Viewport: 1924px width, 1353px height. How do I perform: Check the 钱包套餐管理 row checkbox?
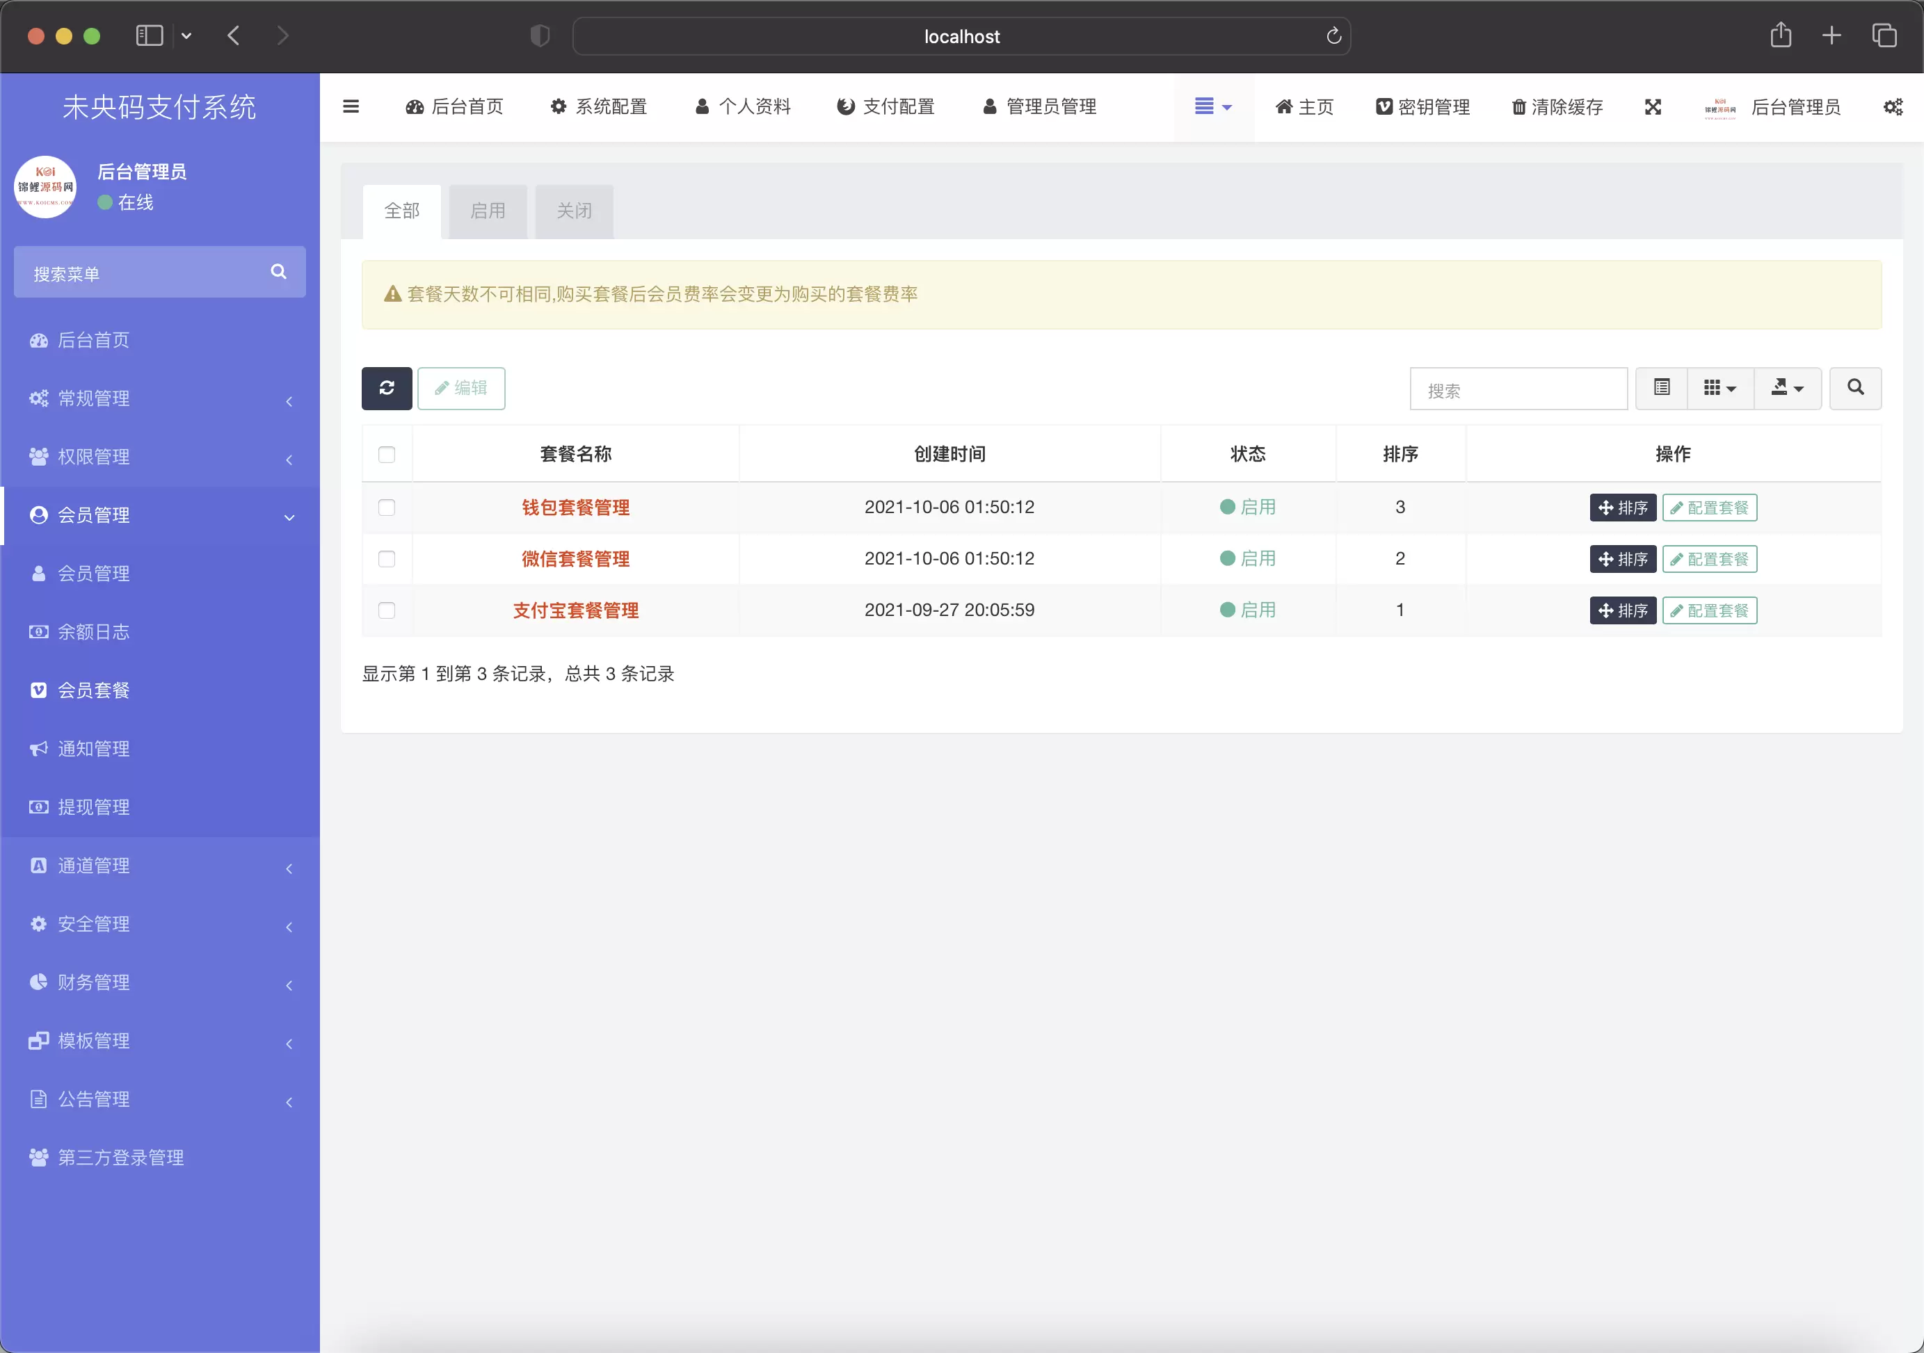(x=386, y=508)
